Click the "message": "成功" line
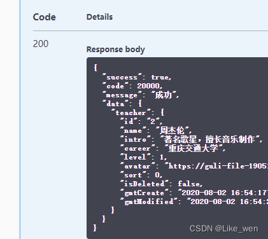Screen dimensions: 268x239 [141, 95]
